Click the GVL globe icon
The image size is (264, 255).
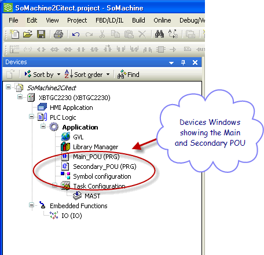click(65, 137)
